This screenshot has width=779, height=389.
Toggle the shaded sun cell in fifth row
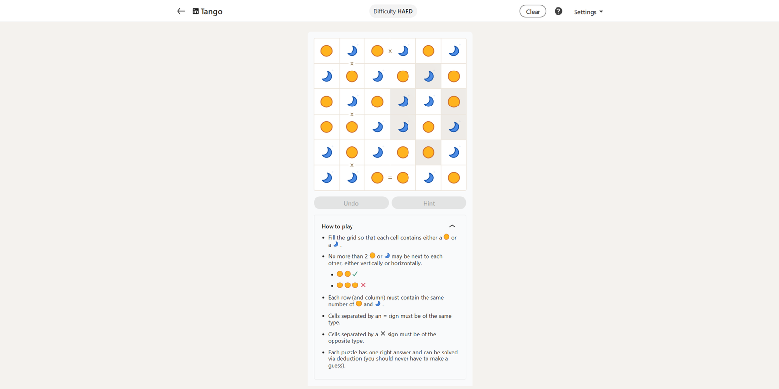428,153
